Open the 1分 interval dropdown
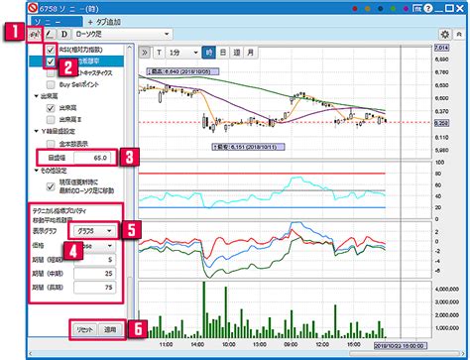The height and width of the screenshot is (360, 470). point(182,53)
